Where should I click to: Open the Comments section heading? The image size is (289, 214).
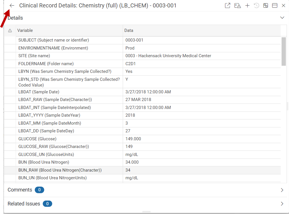20,190
